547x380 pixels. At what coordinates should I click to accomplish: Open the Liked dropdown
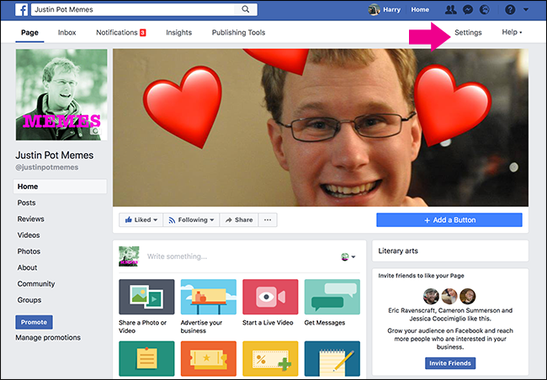click(141, 220)
